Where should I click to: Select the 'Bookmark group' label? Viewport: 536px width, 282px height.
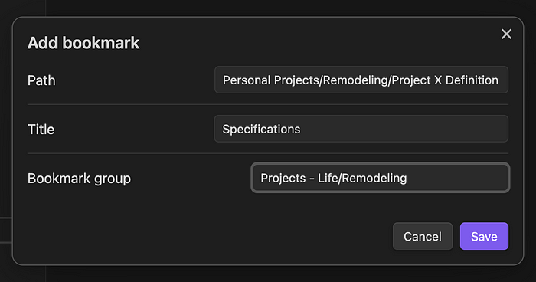tap(79, 179)
